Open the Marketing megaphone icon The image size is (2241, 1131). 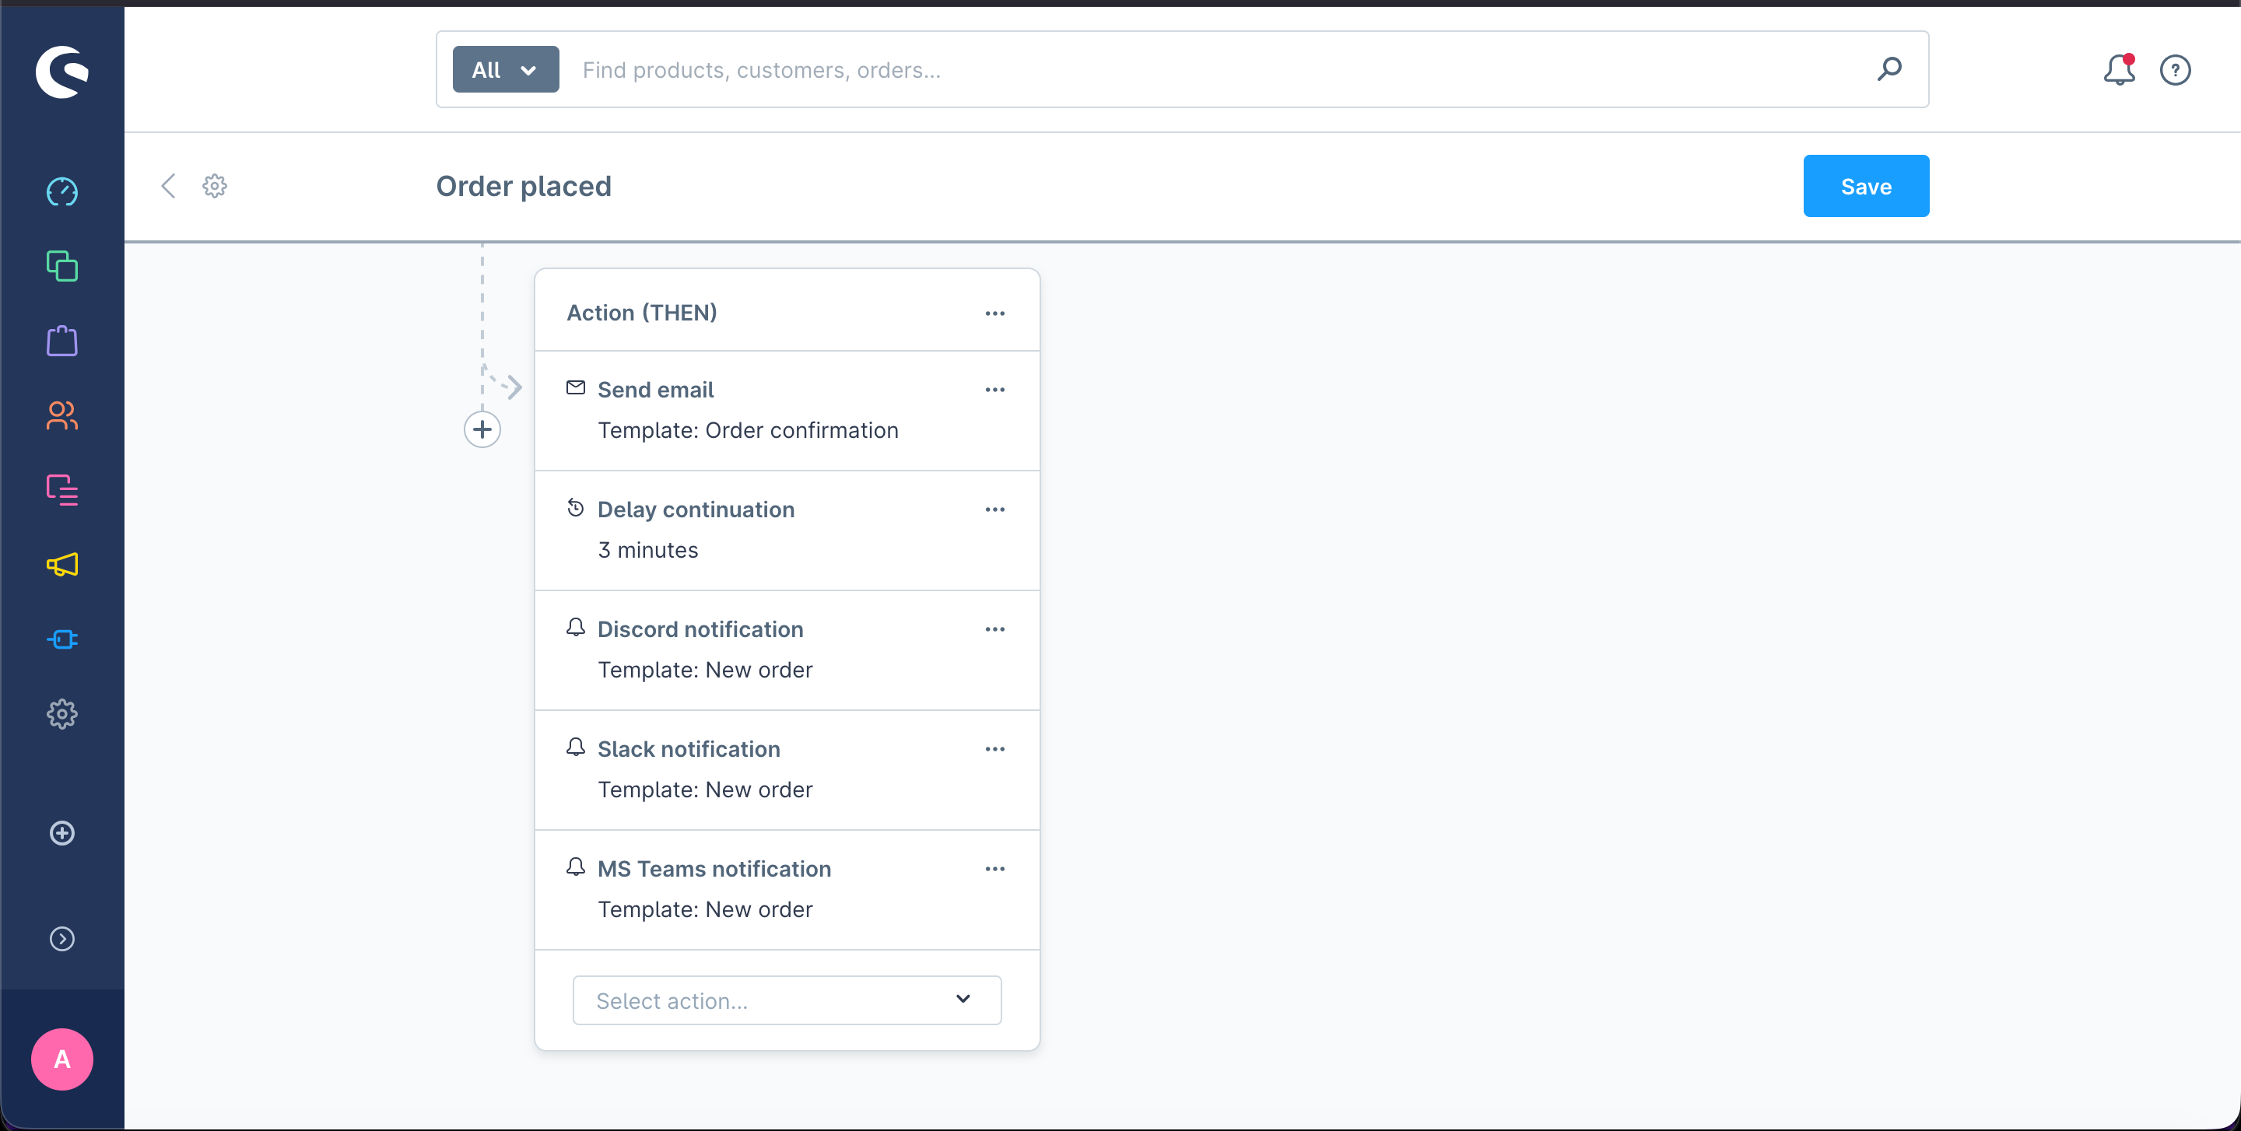click(x=61, y=565)
